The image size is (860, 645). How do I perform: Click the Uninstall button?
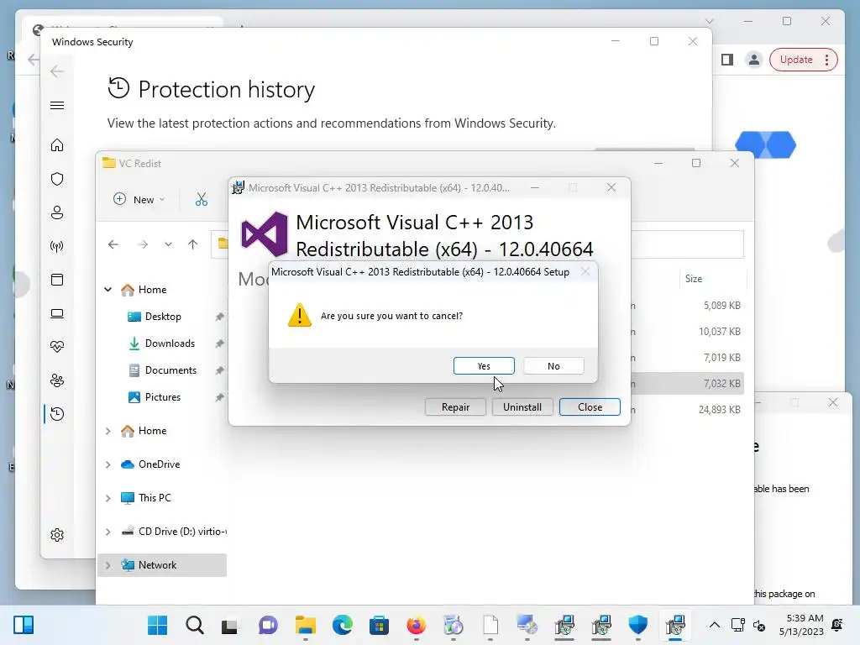point(522,407)
